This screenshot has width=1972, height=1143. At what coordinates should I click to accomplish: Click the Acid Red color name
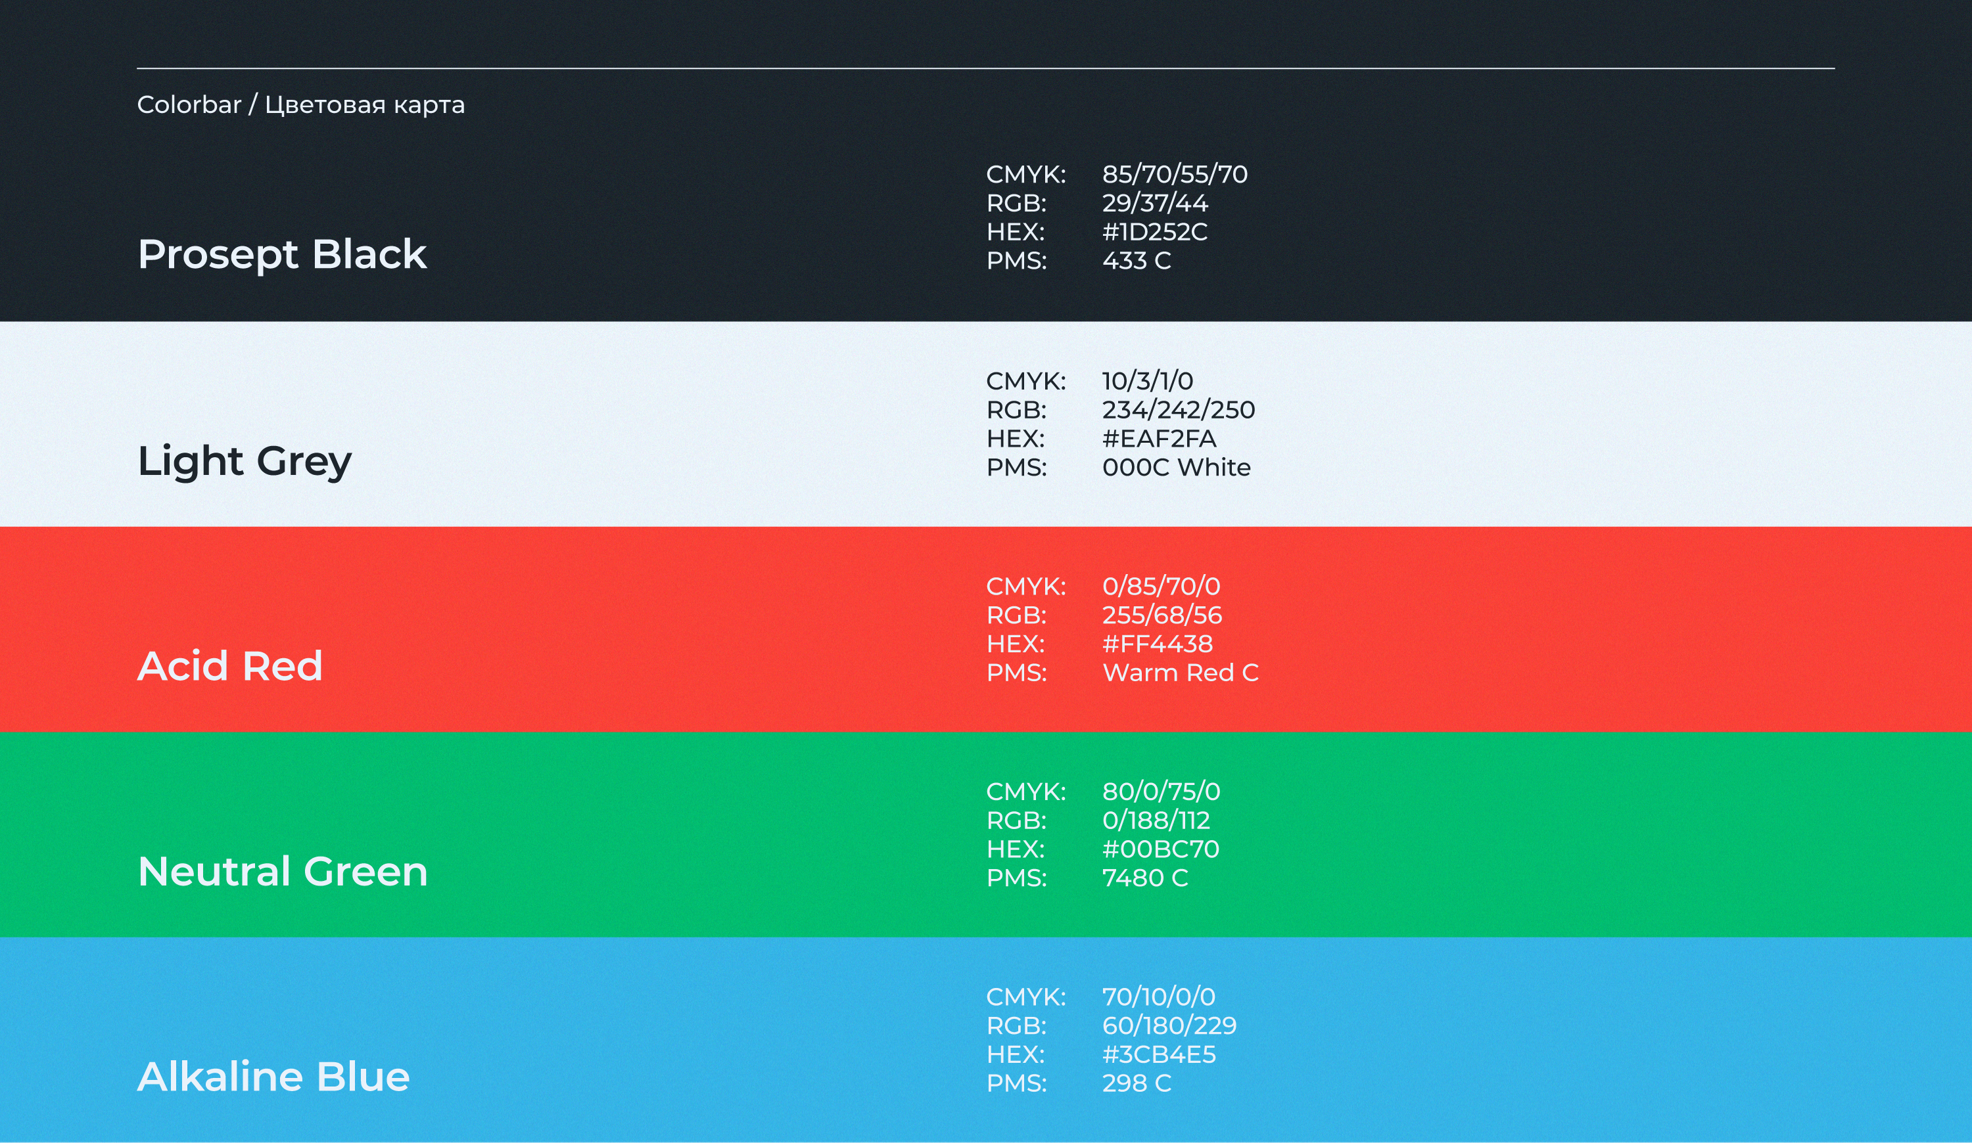point(229,666)
